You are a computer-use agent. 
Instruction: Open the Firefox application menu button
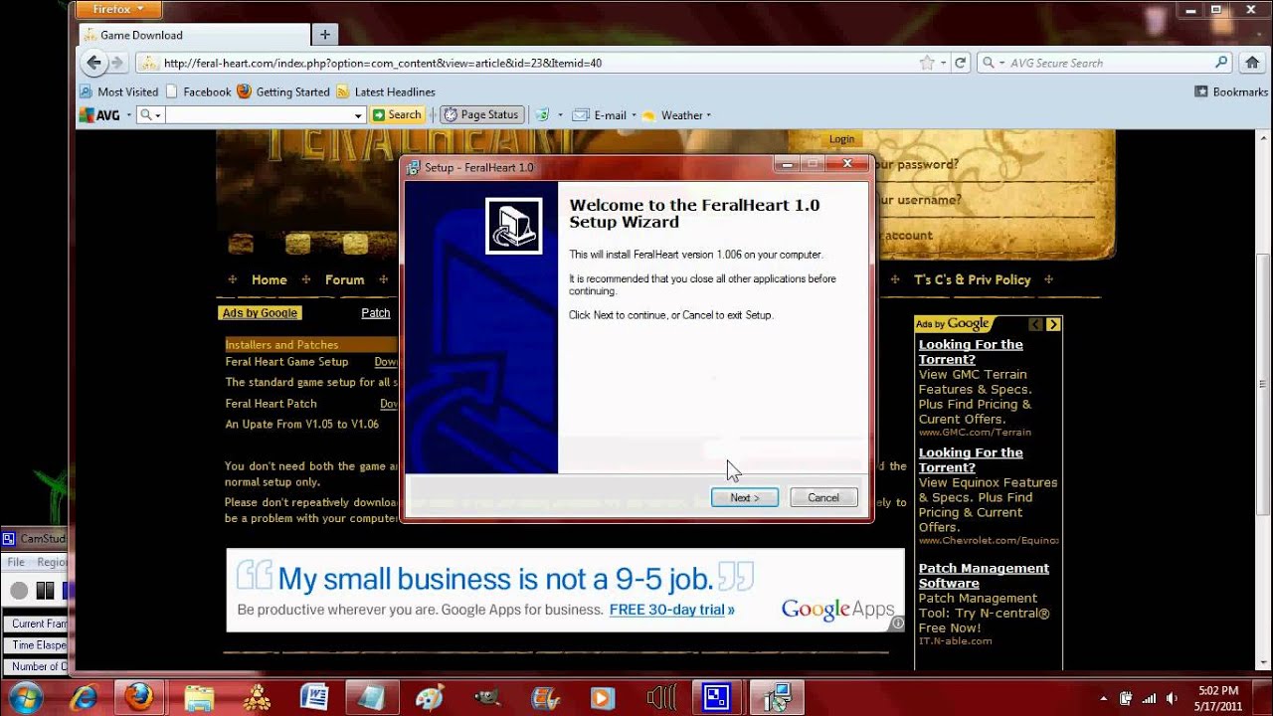pyautogui.click(x=118, y=10)
